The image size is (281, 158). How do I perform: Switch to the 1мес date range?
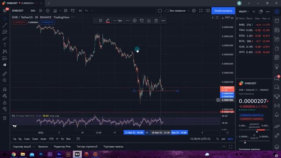point(27,139)
